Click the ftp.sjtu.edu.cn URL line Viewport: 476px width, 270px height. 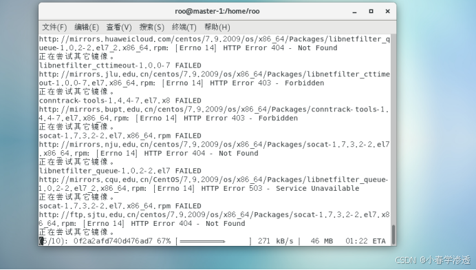[x=215, y=215]
